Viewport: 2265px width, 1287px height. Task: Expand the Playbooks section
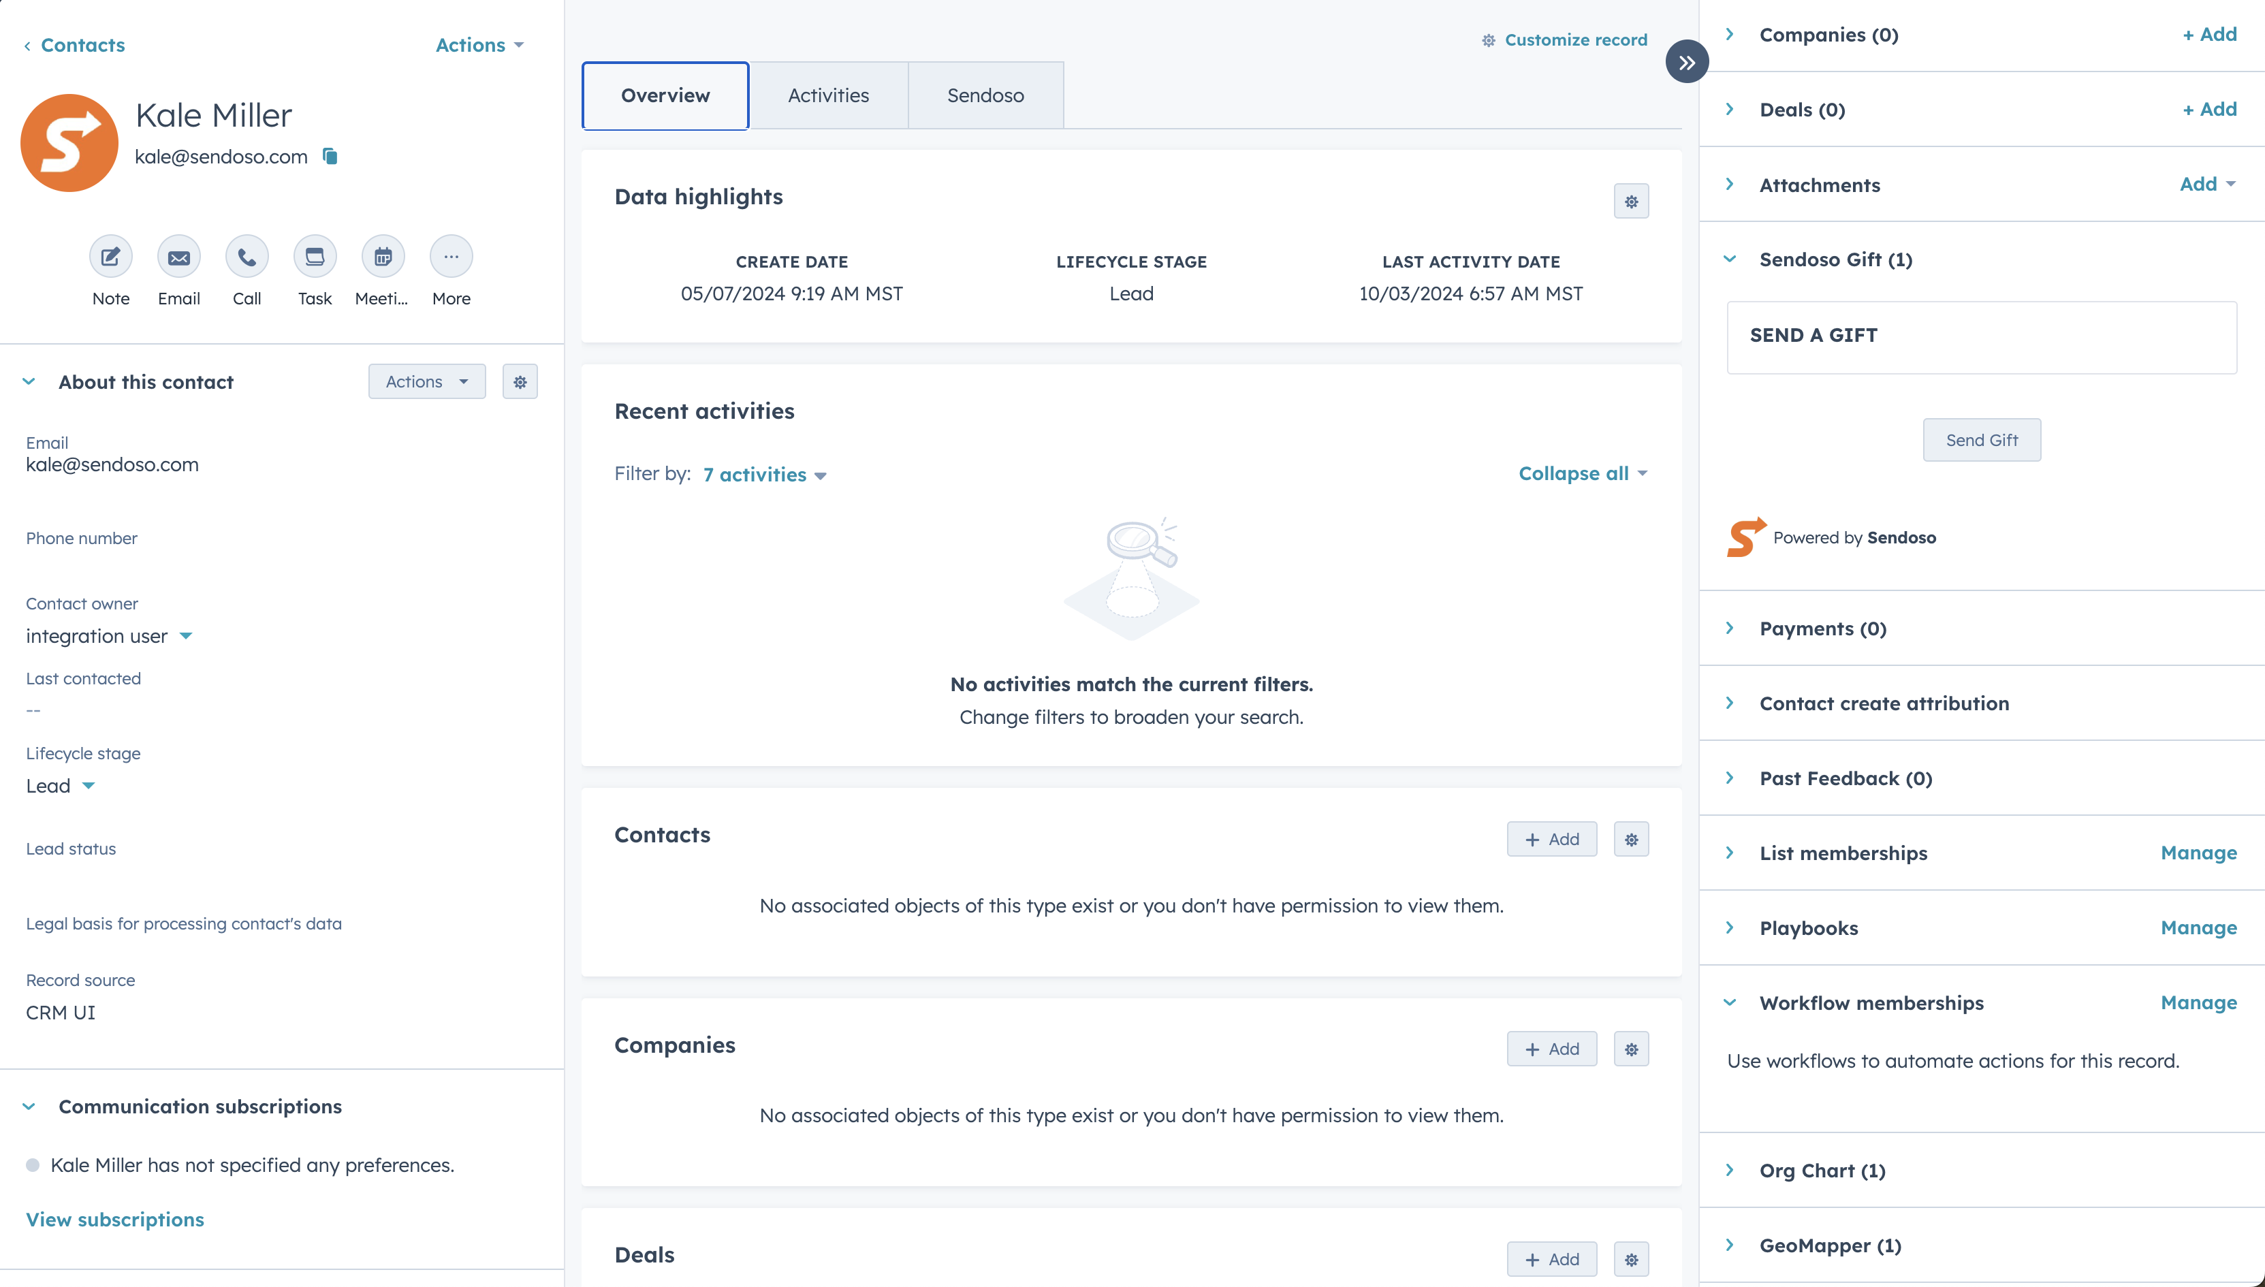[x=1730, y=928]
